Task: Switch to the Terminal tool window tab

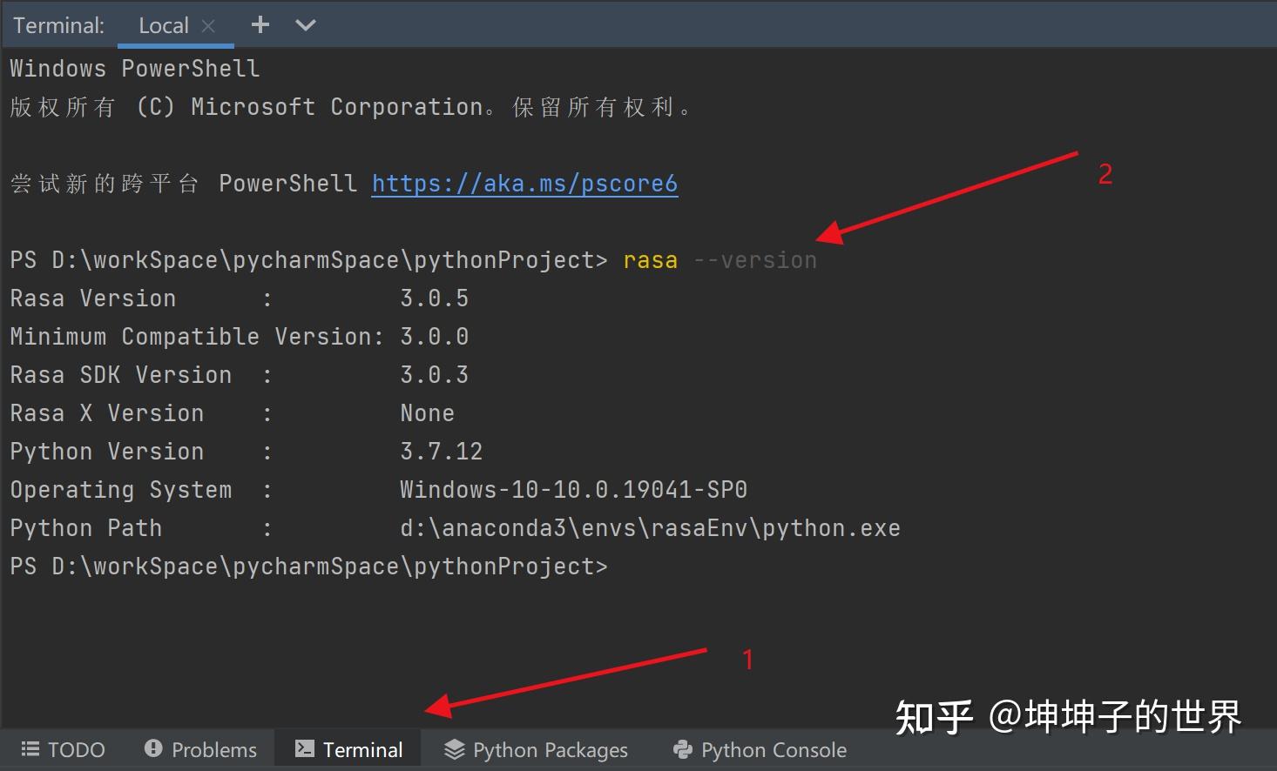Action: (348, 749)
